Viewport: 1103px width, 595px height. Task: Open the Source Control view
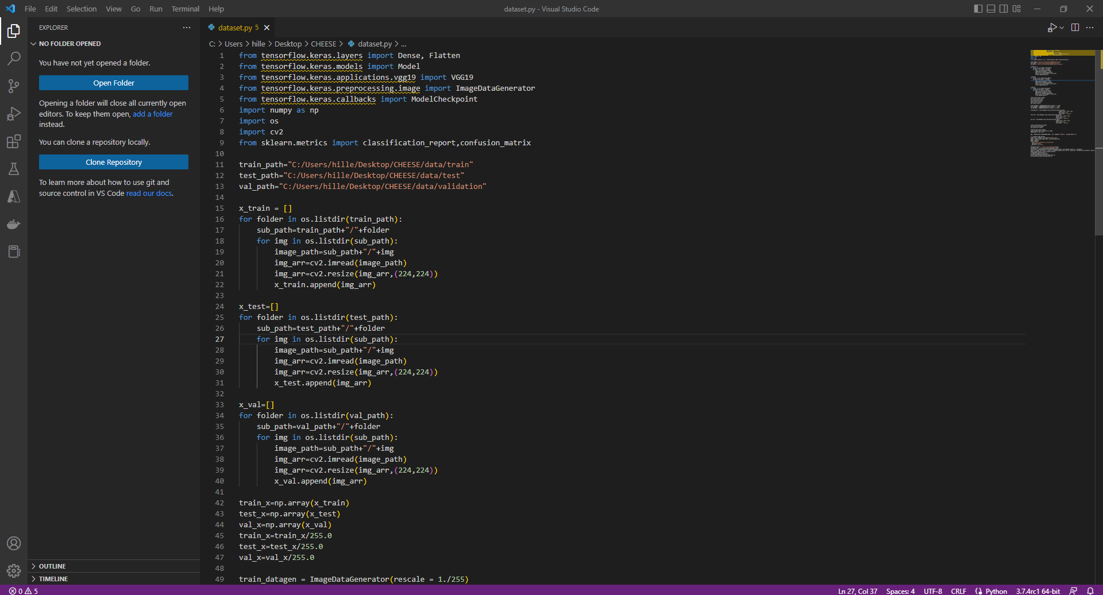click(x=14, y=86)
